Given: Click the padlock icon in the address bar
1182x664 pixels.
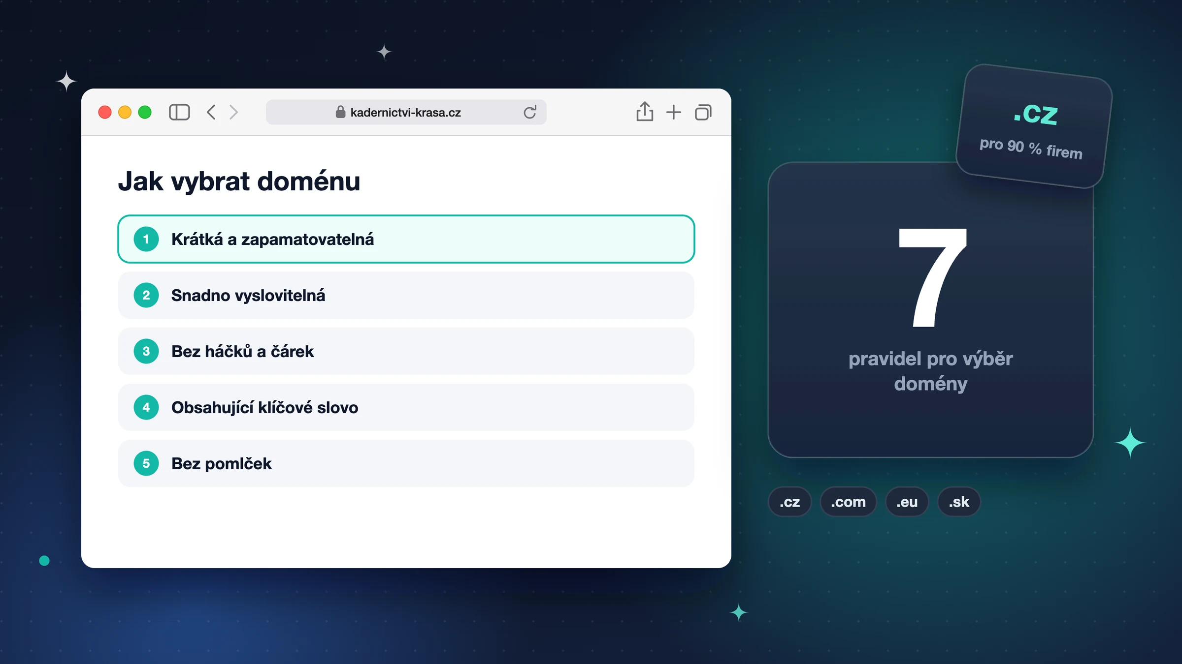Looking at the screenshot, I should coord(340,112).
